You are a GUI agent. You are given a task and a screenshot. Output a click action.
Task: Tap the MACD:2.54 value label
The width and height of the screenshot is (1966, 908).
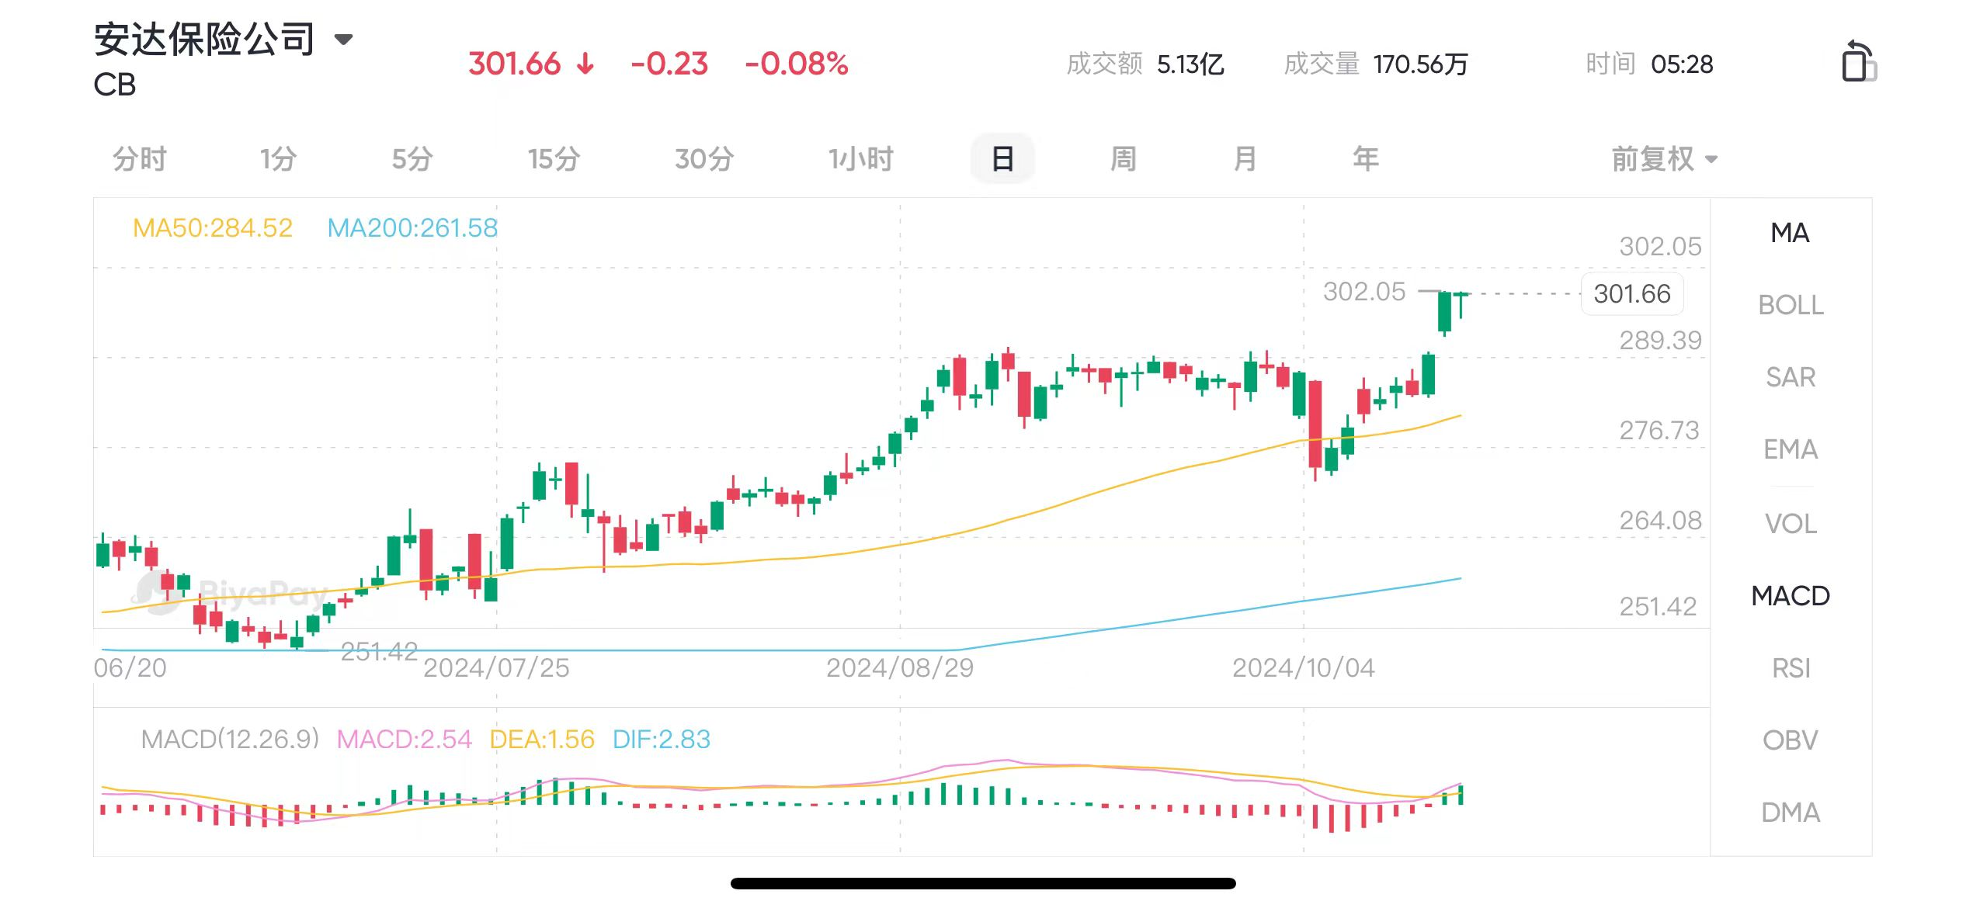[404, 739]
